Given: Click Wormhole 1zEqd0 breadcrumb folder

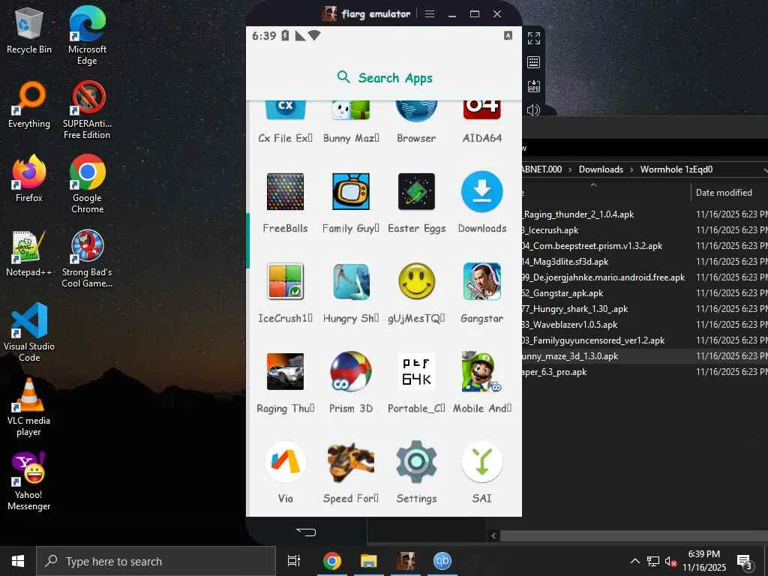Looking at the screenshot, I should tap(676, 169).
